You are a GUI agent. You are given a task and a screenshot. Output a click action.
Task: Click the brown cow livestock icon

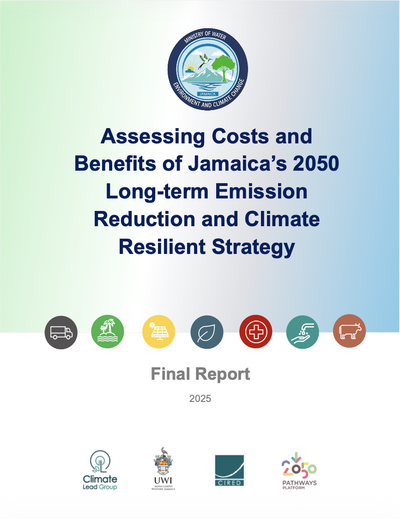point(349,331)
